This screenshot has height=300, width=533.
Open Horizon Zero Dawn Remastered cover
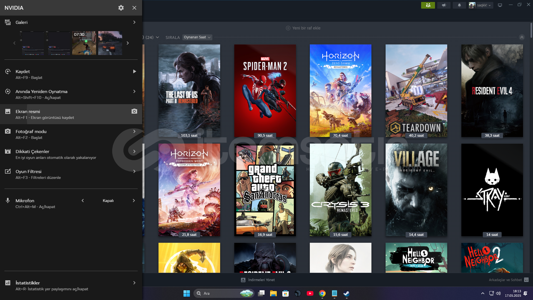click(341, 91)
